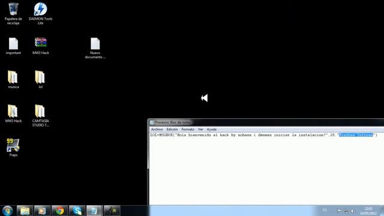Open the Papelera de reciclaje icon

[13, 13]
